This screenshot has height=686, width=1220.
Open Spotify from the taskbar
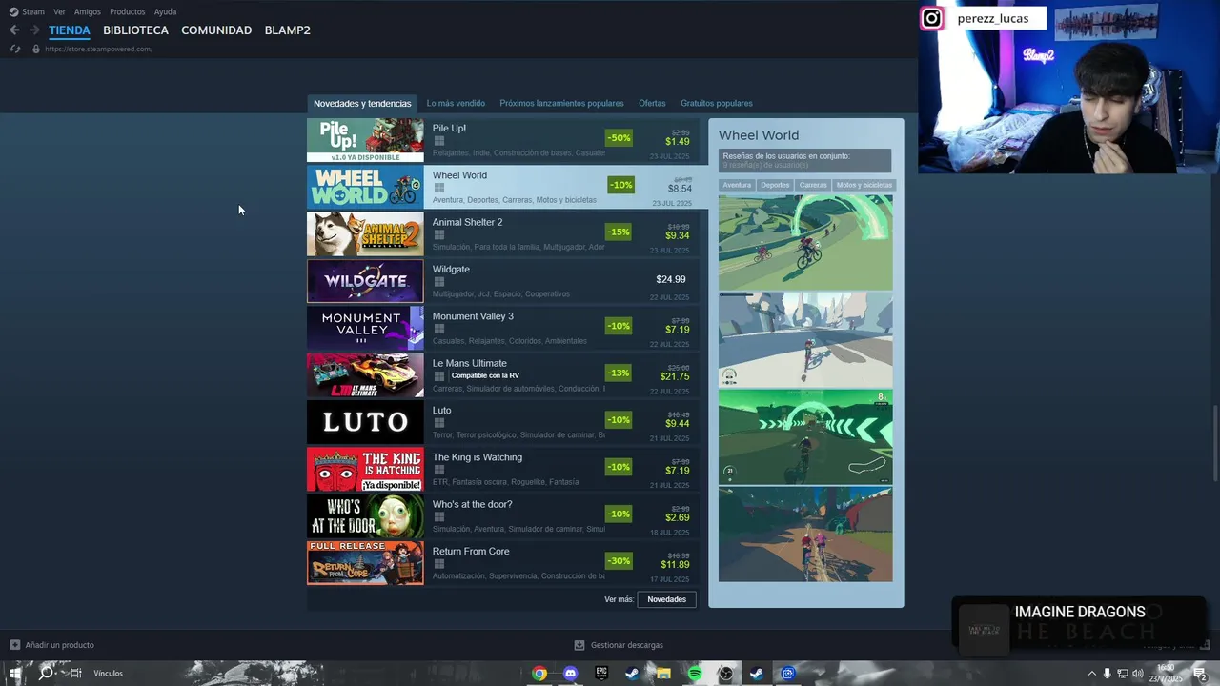[695, 674]
